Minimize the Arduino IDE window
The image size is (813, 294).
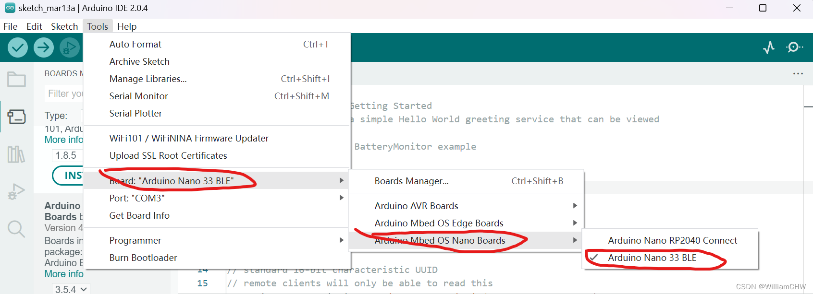click(729, 8)
